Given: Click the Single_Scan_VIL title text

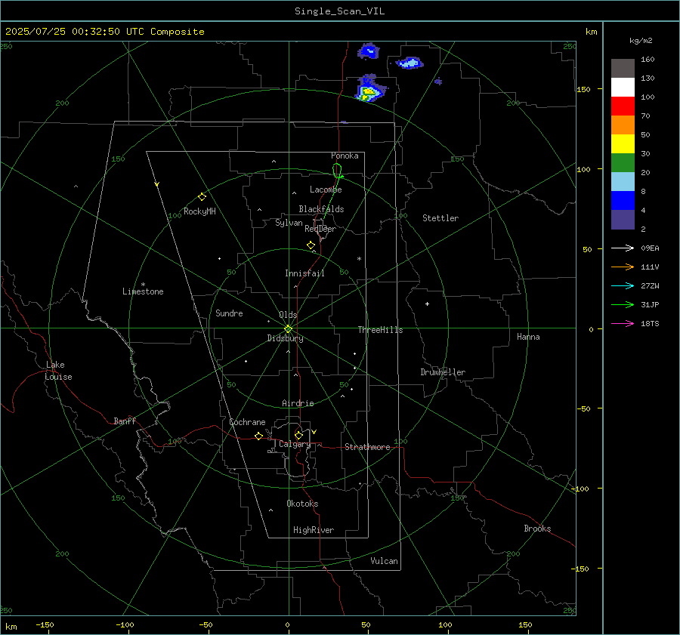Looking at the screenshot, I should tap(339, 11).
